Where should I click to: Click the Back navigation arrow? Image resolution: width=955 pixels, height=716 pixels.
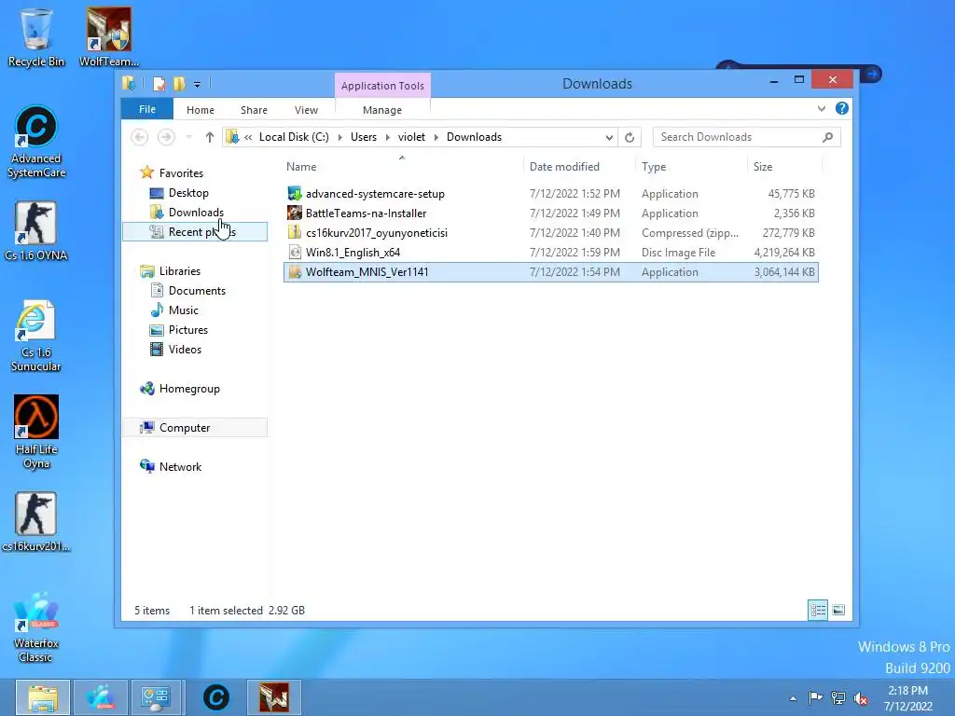click(140, 137)
